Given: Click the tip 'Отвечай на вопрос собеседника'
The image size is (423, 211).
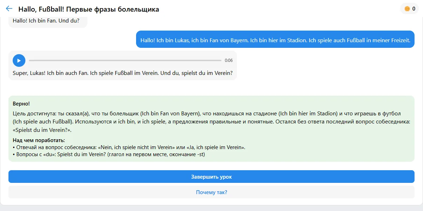Looking at the screenshot, I should click(x=129, y=147).
